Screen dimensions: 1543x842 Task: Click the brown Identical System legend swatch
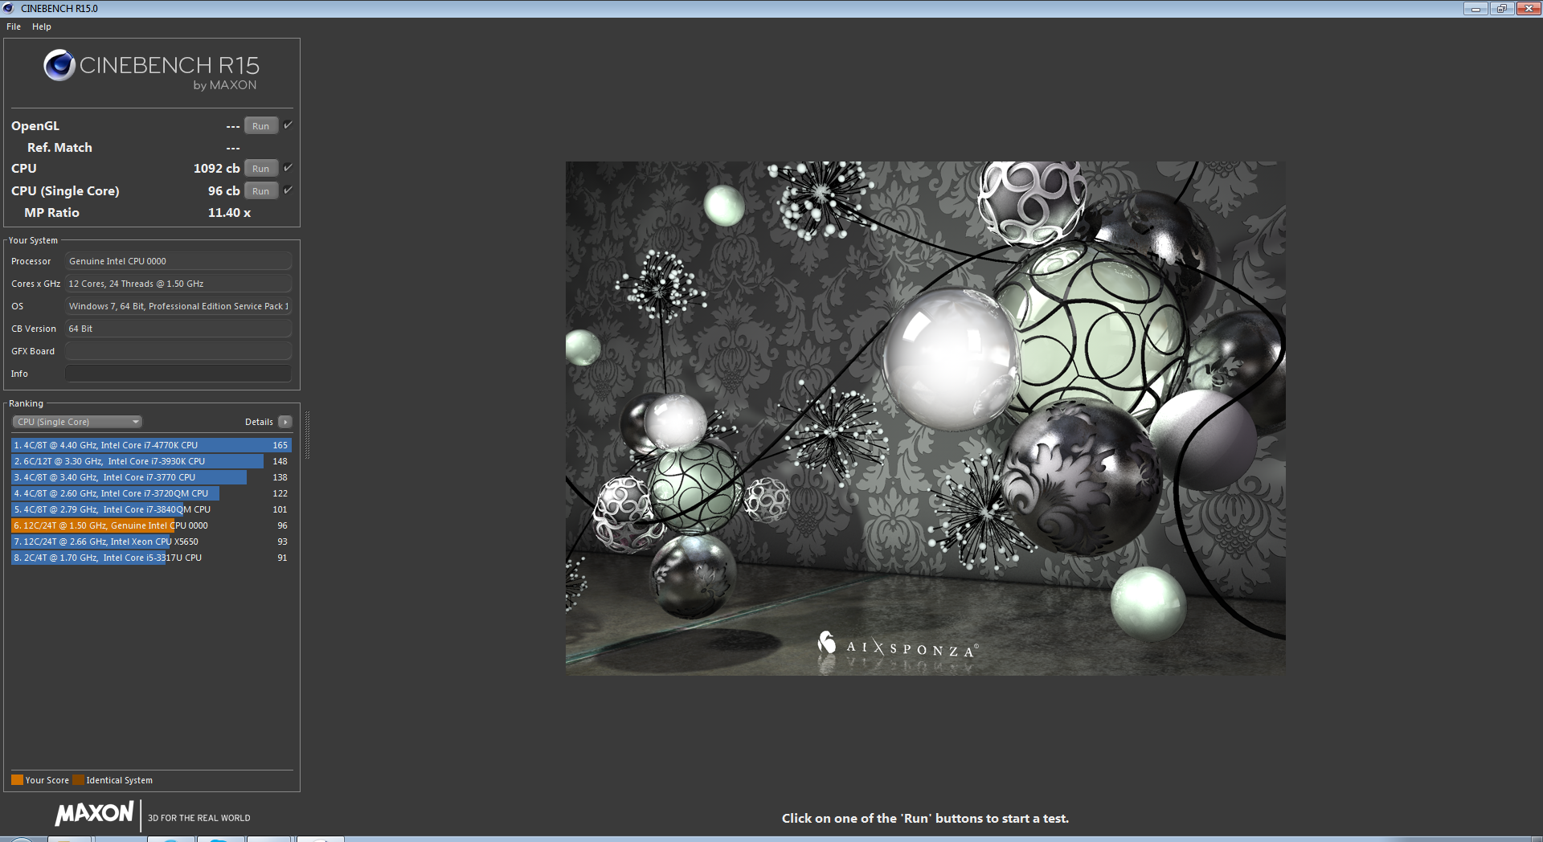[78, 780]
